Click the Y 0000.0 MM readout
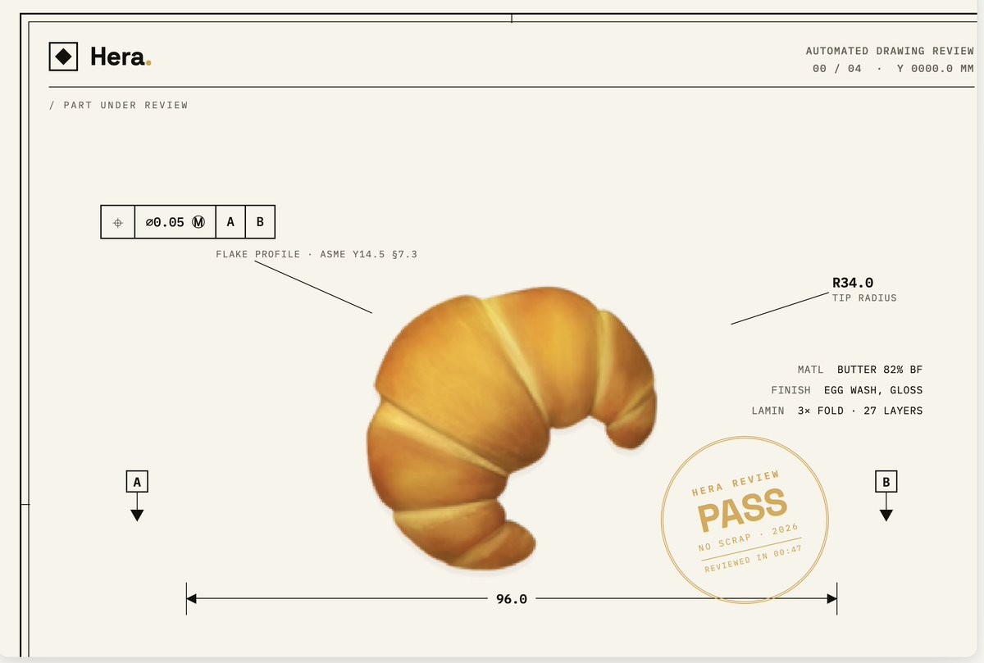This screenshot has height=663, width=984. coord(936,69)
